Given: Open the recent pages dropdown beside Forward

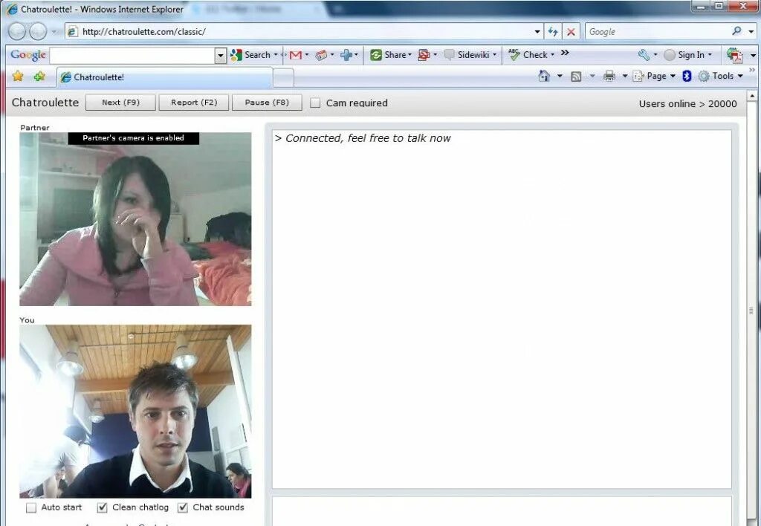Looking at the screenshot, I should pos(54,31).
